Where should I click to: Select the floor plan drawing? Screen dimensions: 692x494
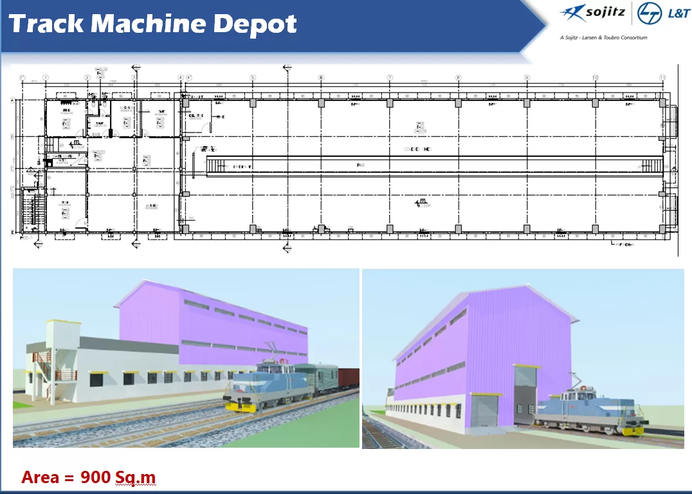[347, 158]
